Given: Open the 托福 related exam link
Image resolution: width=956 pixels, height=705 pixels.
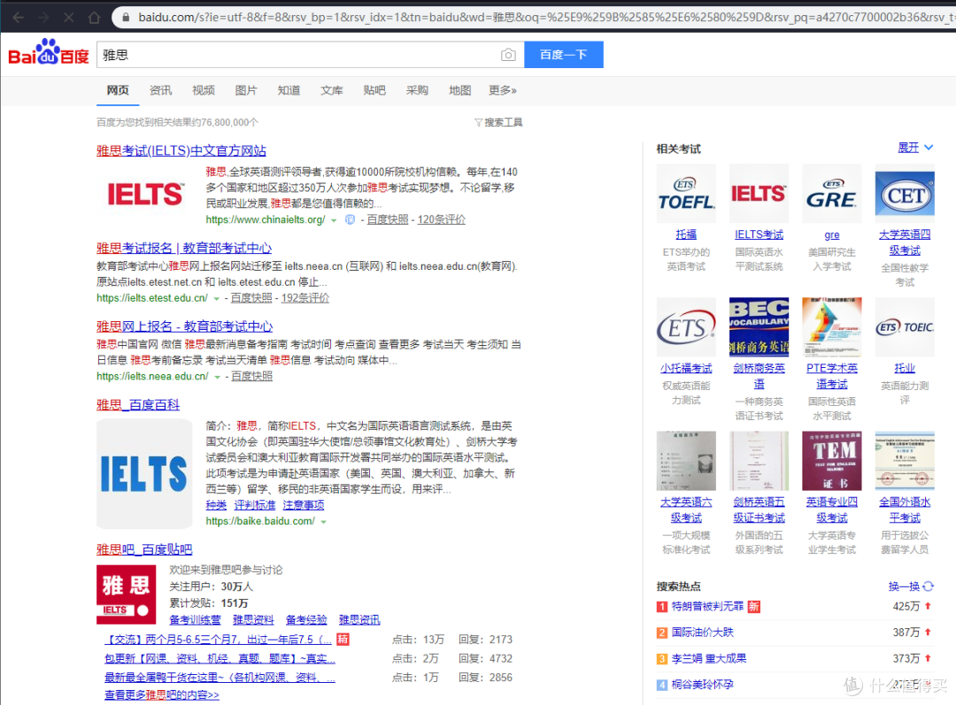Looking at the screenshot, I should click(686, 234).
